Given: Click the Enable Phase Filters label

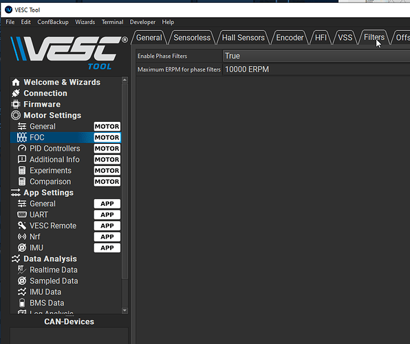Looking at the screenshot, I should point(162,56).
